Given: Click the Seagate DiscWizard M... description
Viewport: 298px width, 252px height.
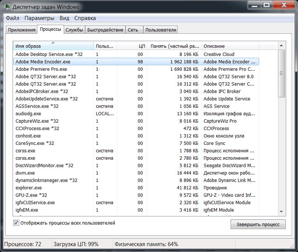Looking at the screenshot, I should point(230,165).
